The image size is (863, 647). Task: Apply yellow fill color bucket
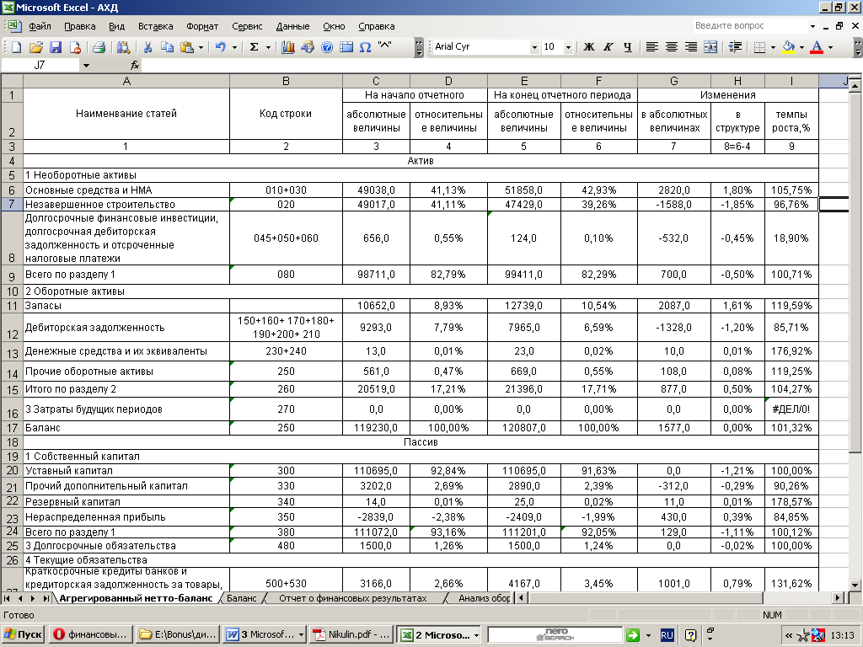(x=788, y=47)
